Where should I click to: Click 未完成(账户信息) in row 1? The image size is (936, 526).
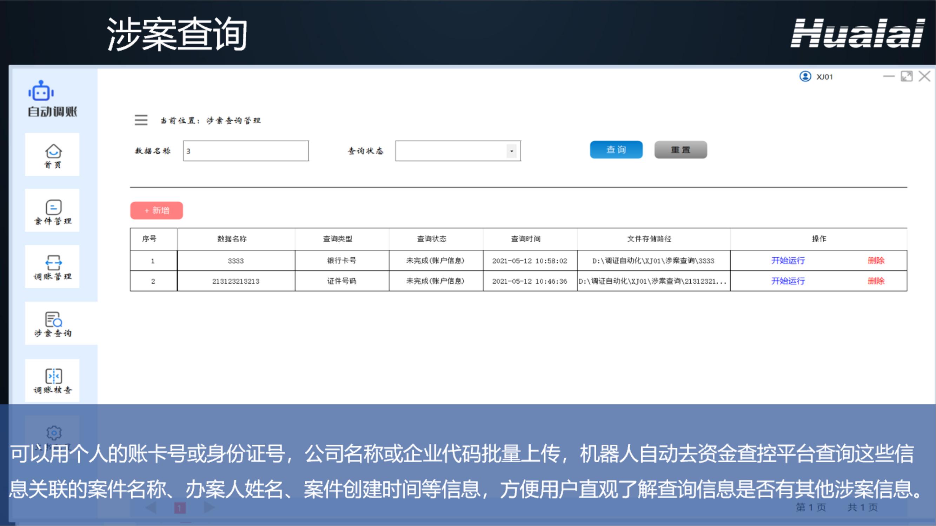(x=435, y=261)
